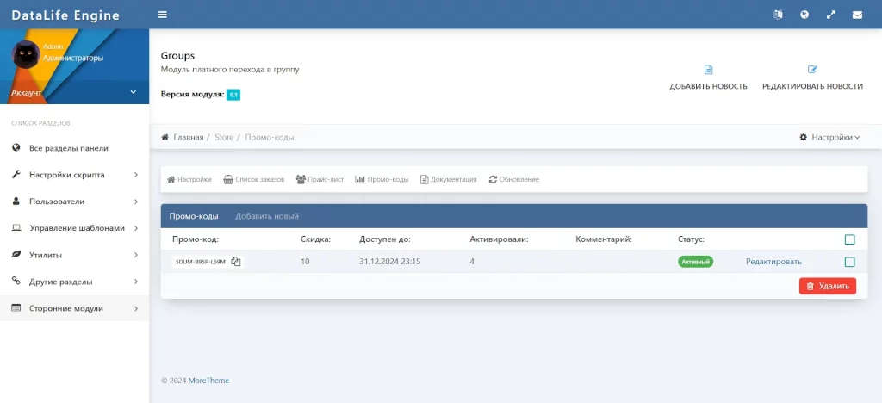Check the checkbox for promo code 5DUM-B95P-L69M row
This screenshot has width=882, height=403.
pyautogui.click(x=849, y=262)
